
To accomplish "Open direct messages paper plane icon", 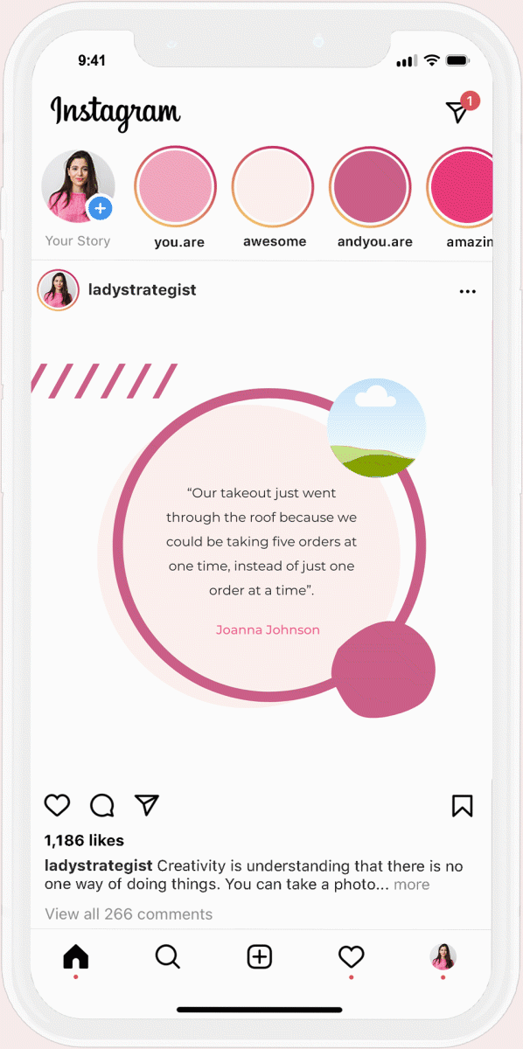I will pyautogui.click(x=457, y=111).
